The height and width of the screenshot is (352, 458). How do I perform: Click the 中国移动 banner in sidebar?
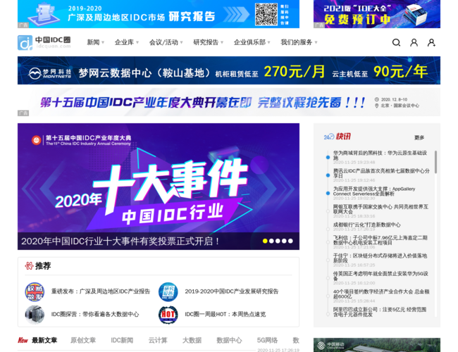[377, 345]
